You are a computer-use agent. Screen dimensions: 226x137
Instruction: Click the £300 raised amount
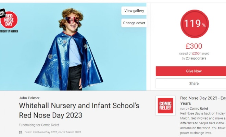pos(194,46)
